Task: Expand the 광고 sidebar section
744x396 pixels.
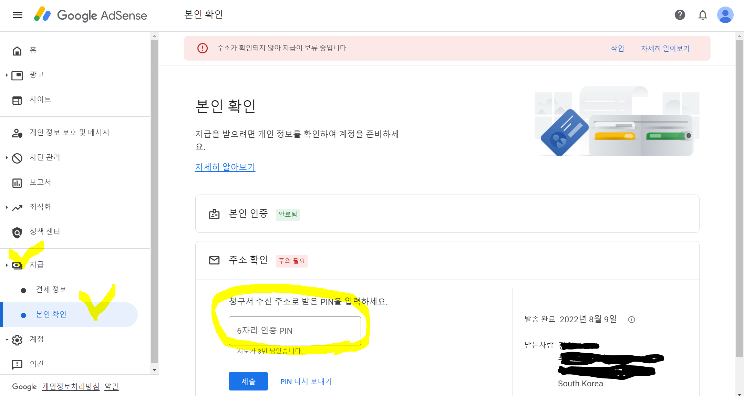Action: point(7,75)
